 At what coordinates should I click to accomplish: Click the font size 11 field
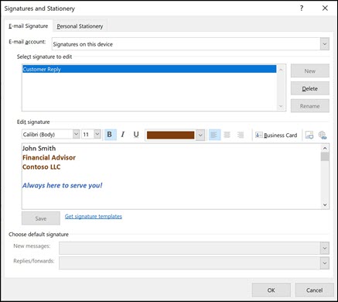tap(88, 135)
